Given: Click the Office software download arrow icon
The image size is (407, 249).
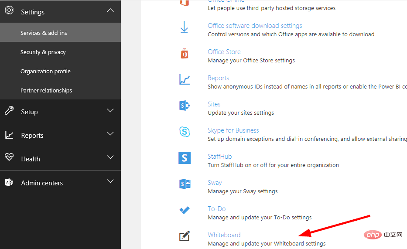Looking at the screenshot, I should pos(184,27).
